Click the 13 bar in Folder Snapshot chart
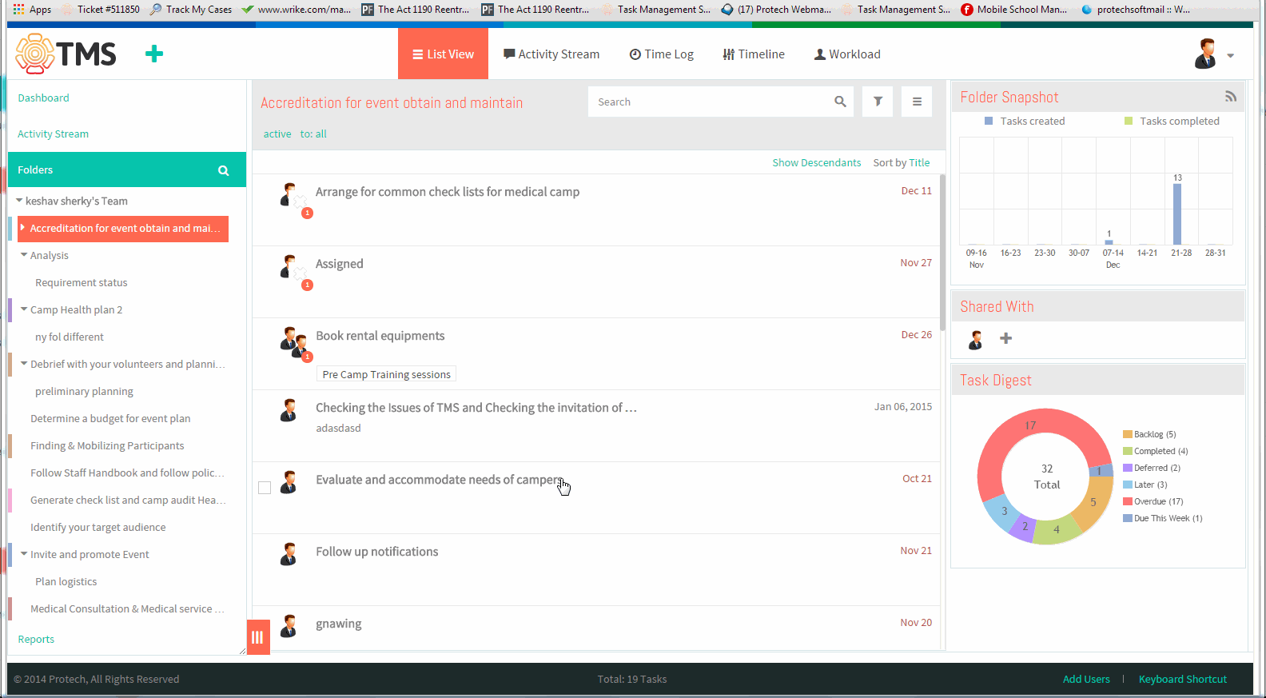1266x698 pixels. click(1177, 213)
